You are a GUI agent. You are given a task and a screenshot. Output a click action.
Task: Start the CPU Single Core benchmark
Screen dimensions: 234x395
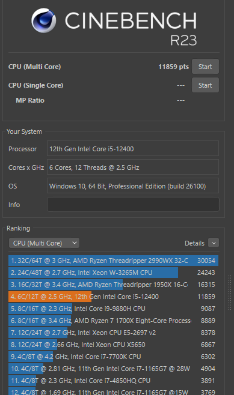(205, 85)
